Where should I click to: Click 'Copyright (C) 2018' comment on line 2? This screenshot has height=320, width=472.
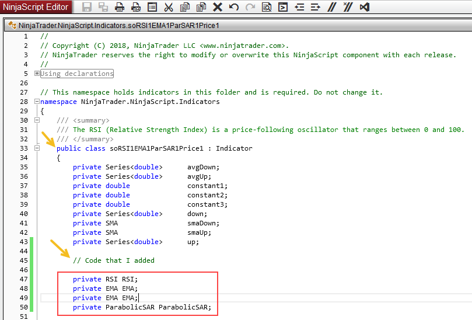coord(91,46)
